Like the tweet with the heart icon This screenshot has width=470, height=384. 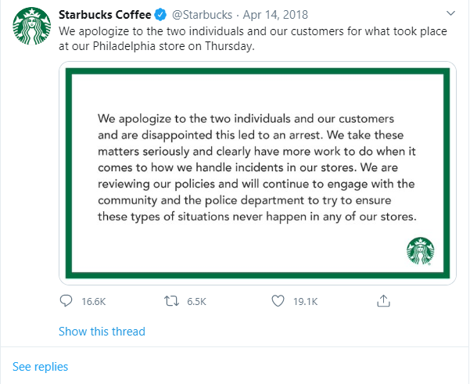tap(278, 301)
